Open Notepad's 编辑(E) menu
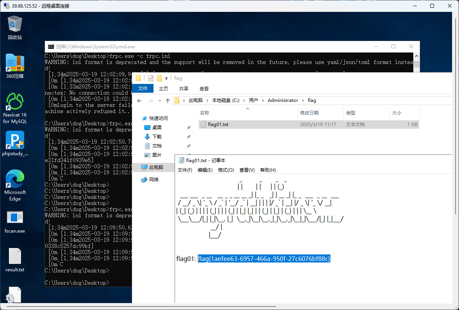This screenshot has width=459, height=310. point(205,170)
